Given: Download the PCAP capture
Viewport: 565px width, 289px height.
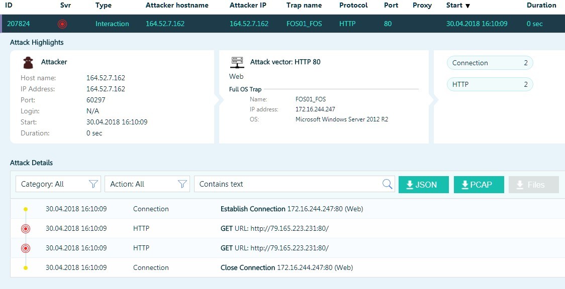Looking at the screenshot, I should coord(479,185).
